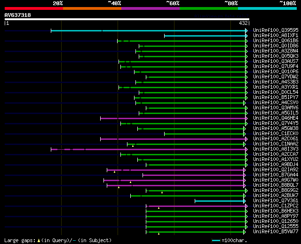Click the UniRef100_A8IXF1 hit label
The image size is (301, 244).
276,36
